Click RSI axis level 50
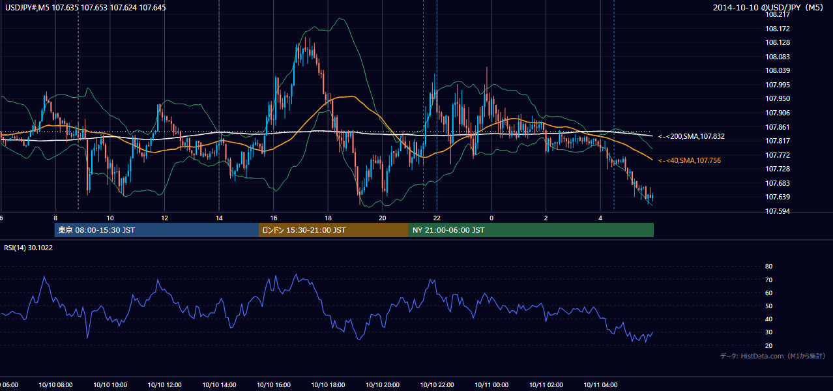This screenshot has height=391, width=833. tap(768, 306)
